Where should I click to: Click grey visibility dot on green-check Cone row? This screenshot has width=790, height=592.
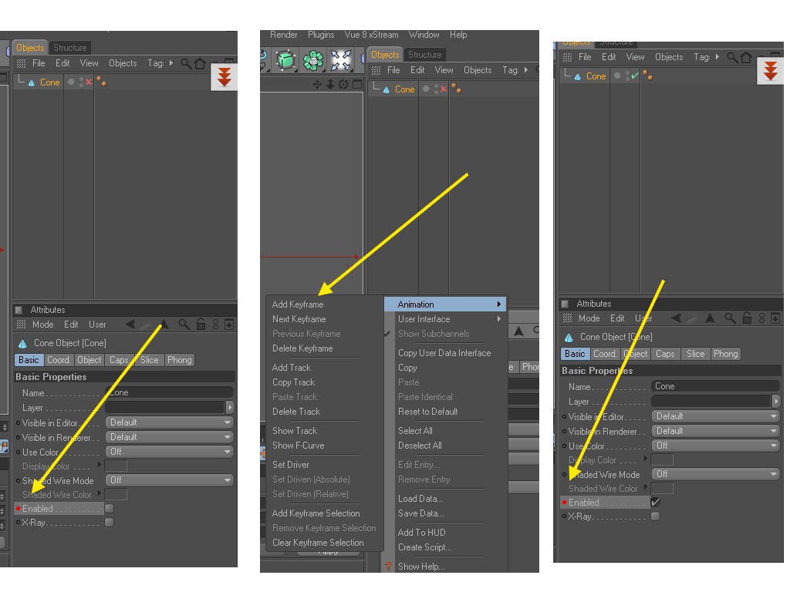(x=617, y=76)
